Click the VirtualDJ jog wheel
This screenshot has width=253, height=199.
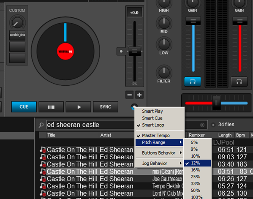point(65,51)
